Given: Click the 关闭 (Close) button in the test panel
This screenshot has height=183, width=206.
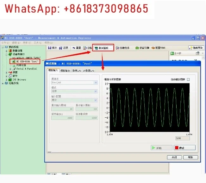Looking at the screenshot, I should click(x=174, y=157).
